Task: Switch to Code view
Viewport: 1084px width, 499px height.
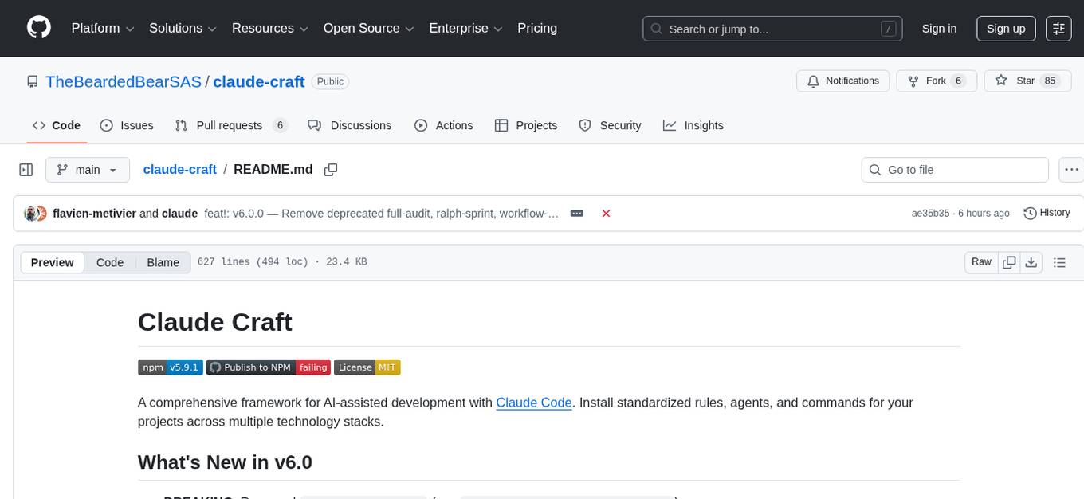Action: click(x=110, y=262)
